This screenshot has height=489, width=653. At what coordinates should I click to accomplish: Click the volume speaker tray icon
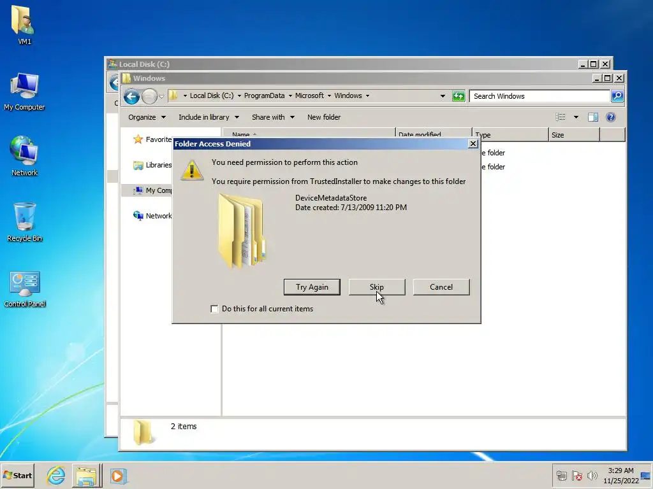coord(592,475)
